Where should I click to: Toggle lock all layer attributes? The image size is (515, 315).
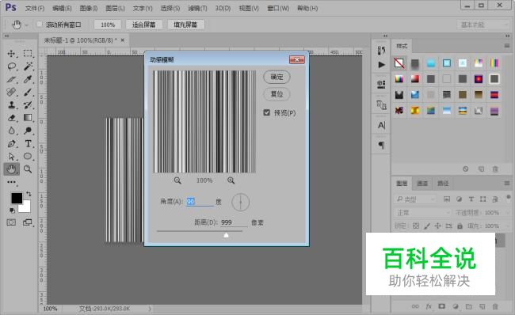coord(460,226)
